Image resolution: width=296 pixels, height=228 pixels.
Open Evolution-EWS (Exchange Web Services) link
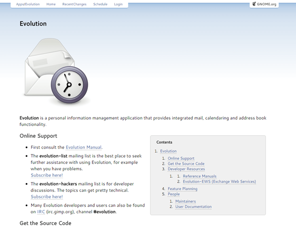(x=220, y=181)
